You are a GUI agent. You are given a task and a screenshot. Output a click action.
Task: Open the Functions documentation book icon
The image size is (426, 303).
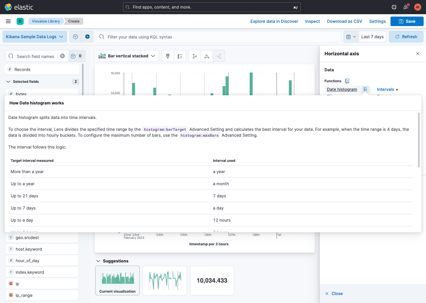tap(347, 81)
